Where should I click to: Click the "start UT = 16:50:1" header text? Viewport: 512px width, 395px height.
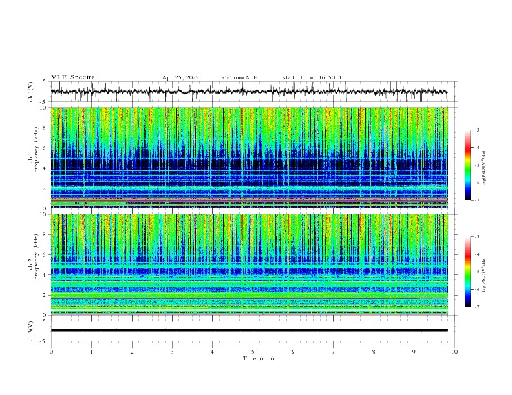(312, 77)
